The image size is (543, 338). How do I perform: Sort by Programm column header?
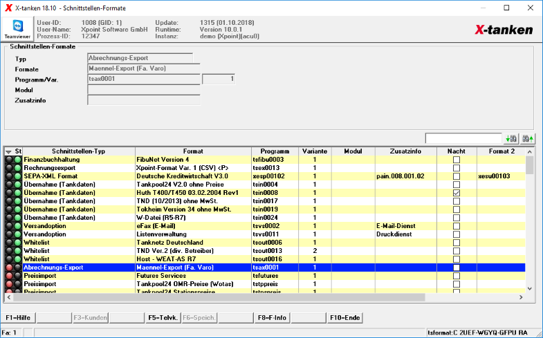click(275, 151)
